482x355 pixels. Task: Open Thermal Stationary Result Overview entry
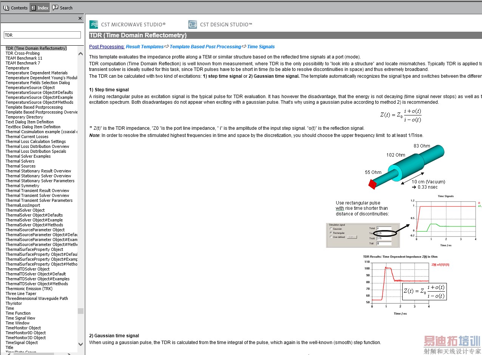(39, 171)
